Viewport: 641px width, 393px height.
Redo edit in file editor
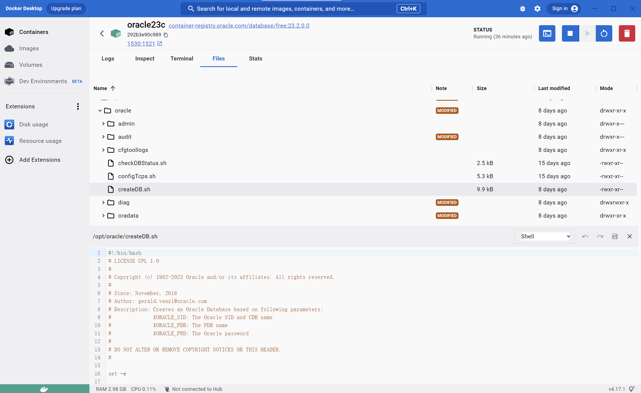pos(600,236)
